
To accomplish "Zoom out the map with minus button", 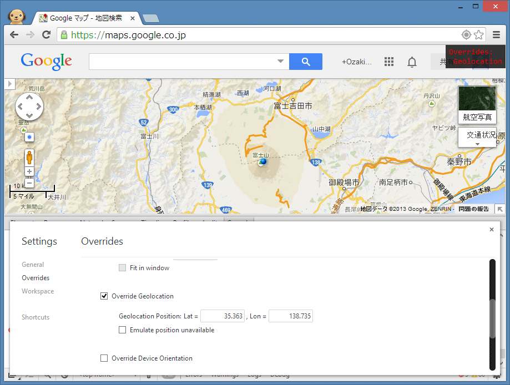I will point(29,183).
